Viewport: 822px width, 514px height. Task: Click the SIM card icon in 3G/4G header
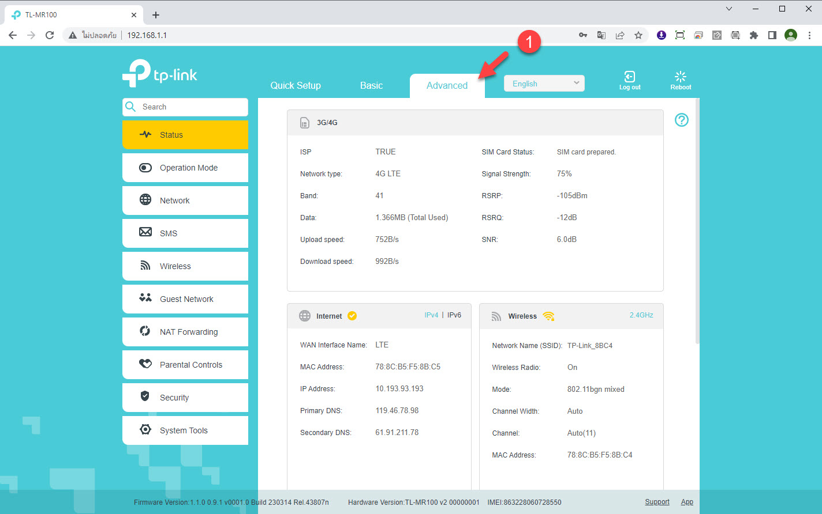pos(304,123)
